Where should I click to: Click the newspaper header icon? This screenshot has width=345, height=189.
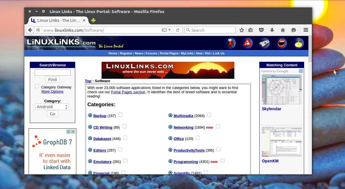[x=264, y=43]
